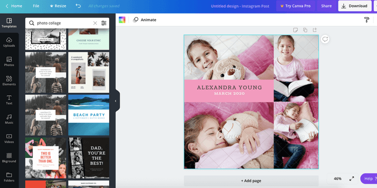
Task: Select the MARCH 2020 text on canvas
Action: point(230,94)
